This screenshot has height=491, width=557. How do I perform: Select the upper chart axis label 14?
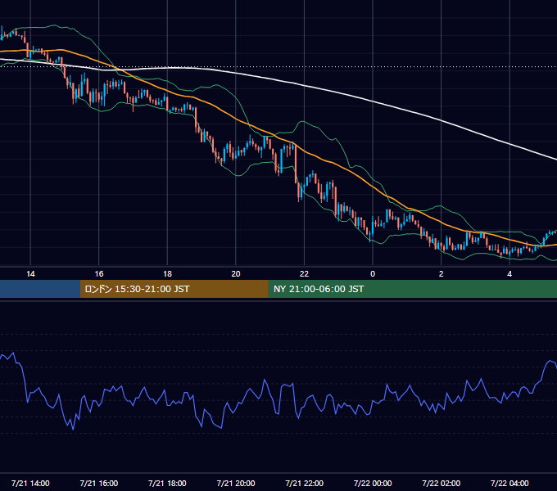click(30, 274)
